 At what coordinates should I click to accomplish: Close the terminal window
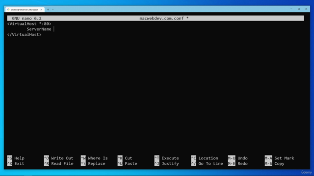[306, 9]
